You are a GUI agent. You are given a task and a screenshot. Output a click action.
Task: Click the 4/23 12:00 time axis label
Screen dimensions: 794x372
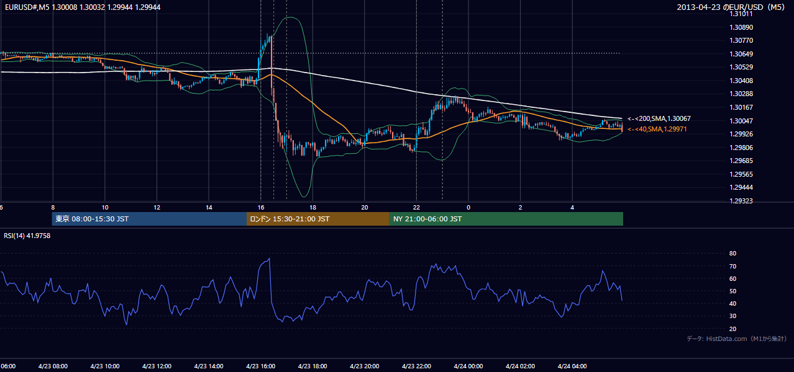click(x=157, y=366)
